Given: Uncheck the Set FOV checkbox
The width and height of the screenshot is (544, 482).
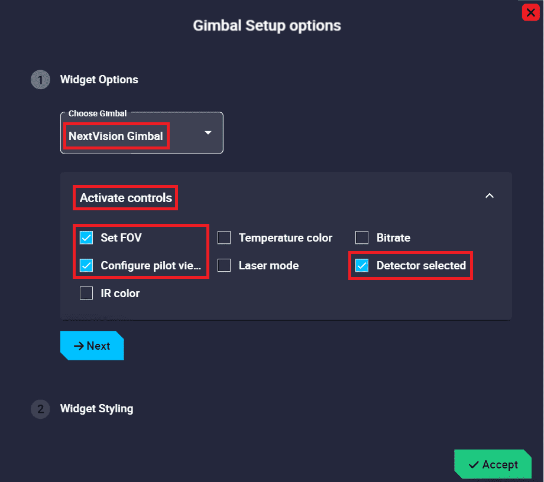Looking at the screenshot, I should click(x=86, y=237).
